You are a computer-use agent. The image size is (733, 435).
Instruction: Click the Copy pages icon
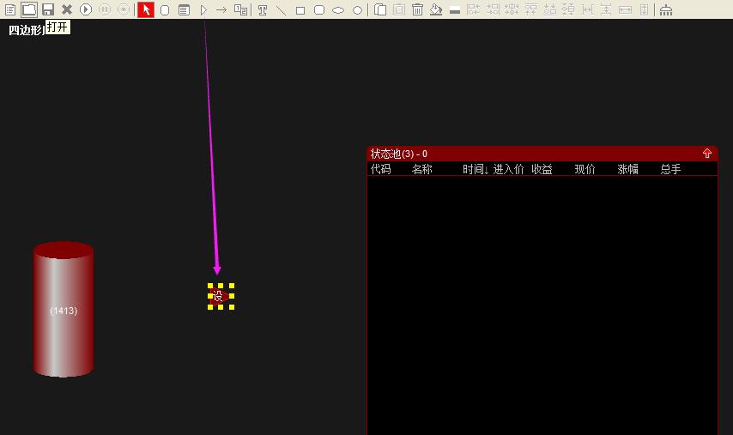tap(380, 9)
